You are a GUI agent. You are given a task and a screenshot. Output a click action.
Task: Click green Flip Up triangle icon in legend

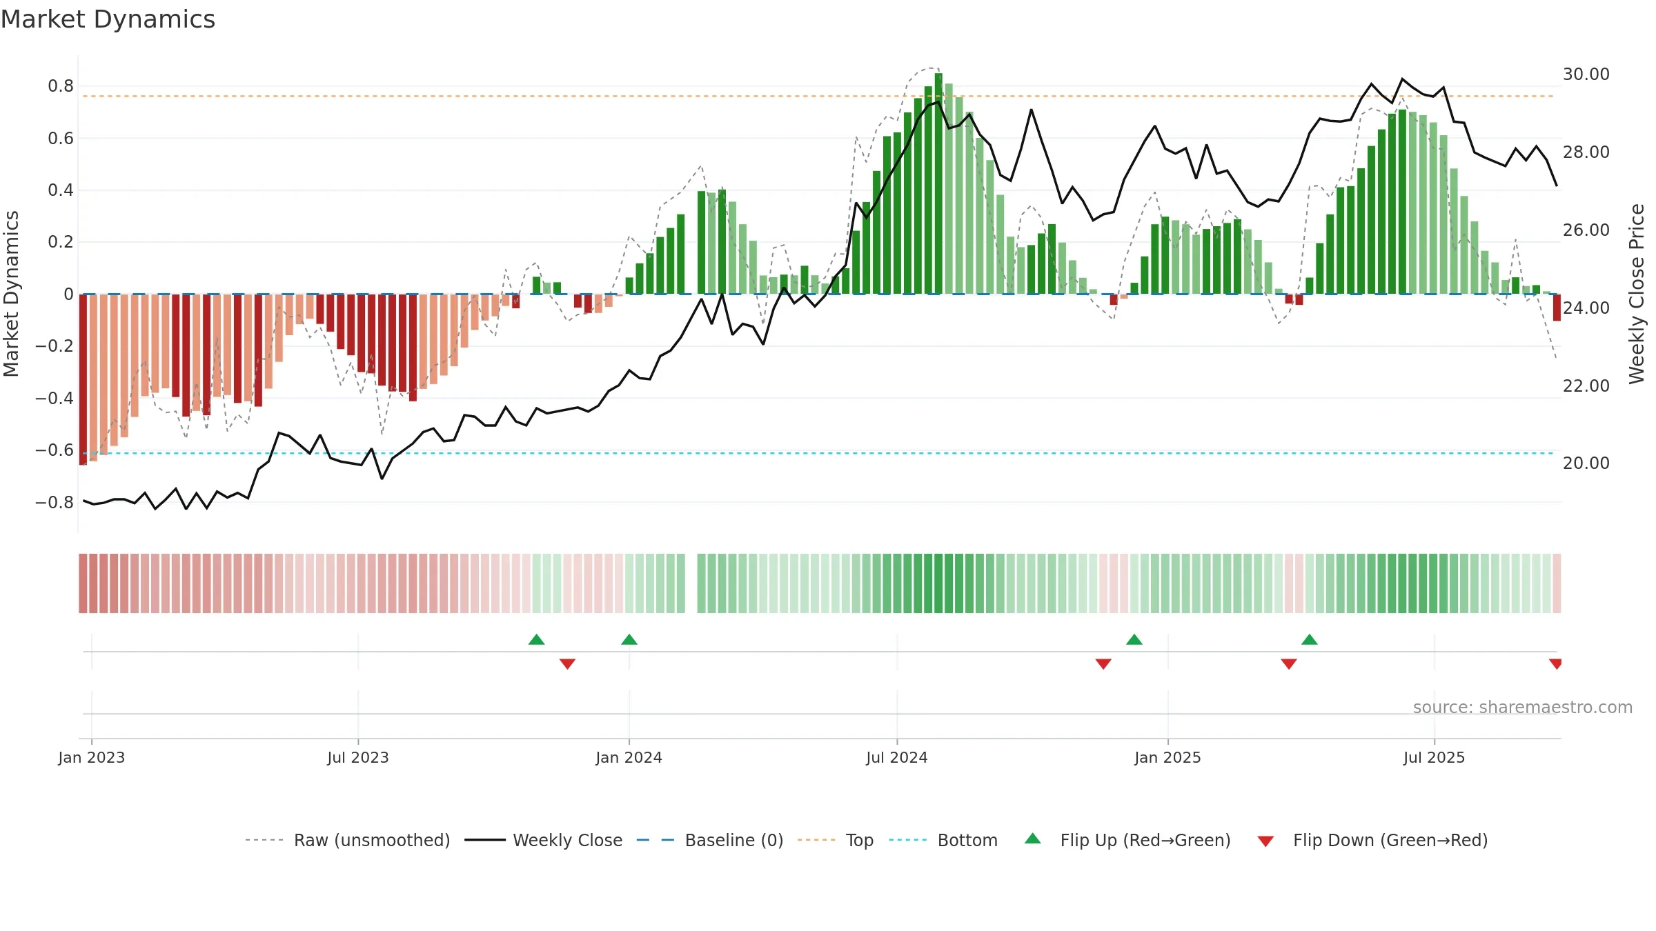1033,839
